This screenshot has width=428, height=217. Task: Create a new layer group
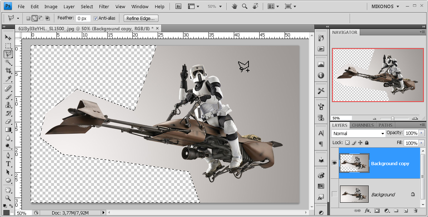point(396,211)
